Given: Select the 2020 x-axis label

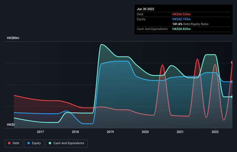Looking at the screenshot, I should pos(145,132).
